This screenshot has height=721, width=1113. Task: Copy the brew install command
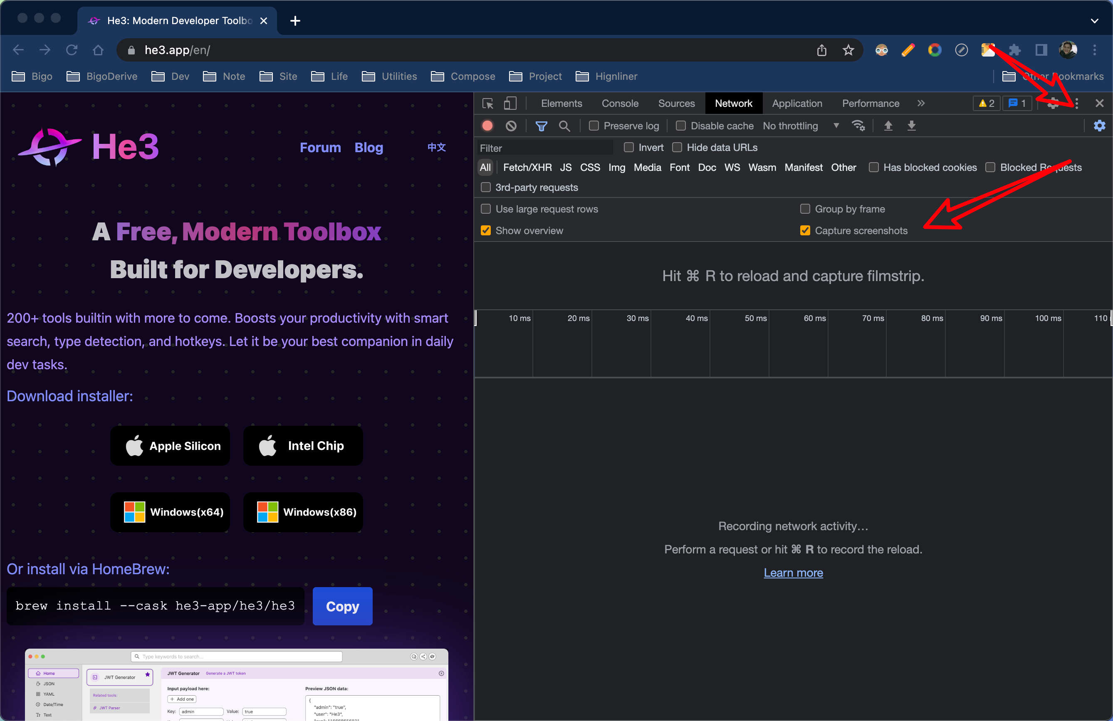tap(342, 606)
